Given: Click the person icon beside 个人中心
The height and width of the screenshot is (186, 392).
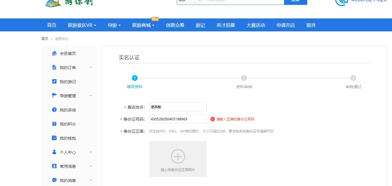Looking at the screenshot, I should (54, 152).
